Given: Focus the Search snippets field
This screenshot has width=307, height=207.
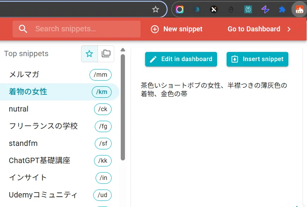Looking at the screenshot, I should click(77, 29).
